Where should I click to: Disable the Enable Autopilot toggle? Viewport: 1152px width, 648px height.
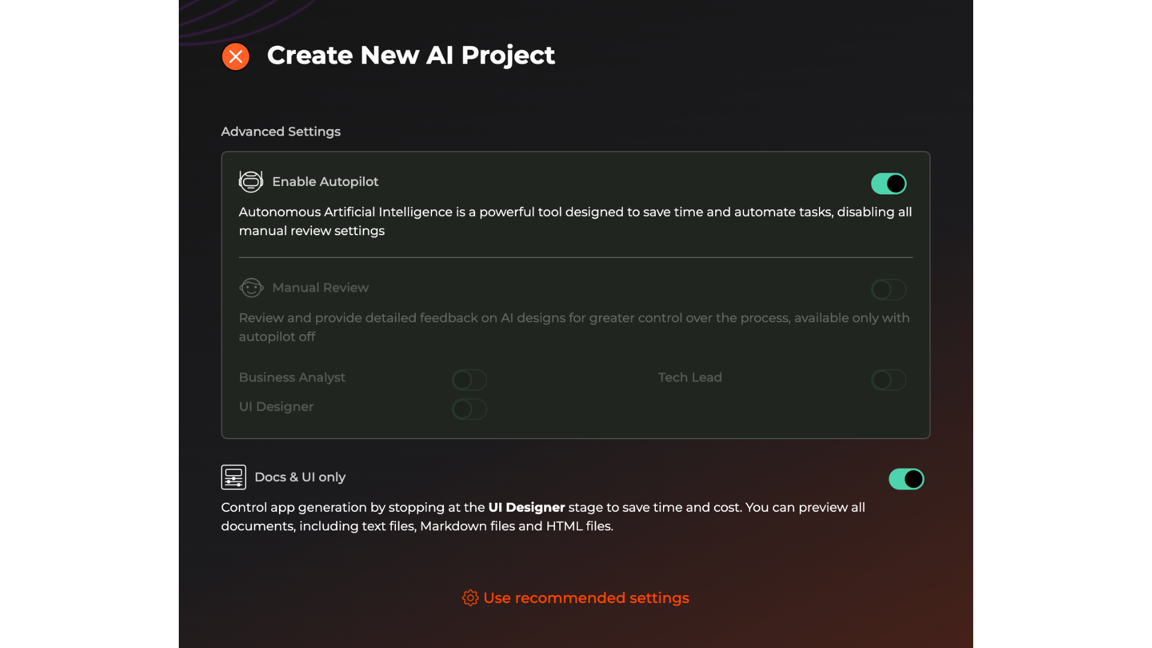889,184
